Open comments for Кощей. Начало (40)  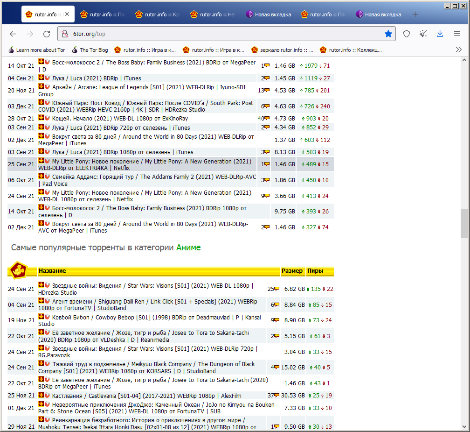pyautogui.click(x=264, y=118)
